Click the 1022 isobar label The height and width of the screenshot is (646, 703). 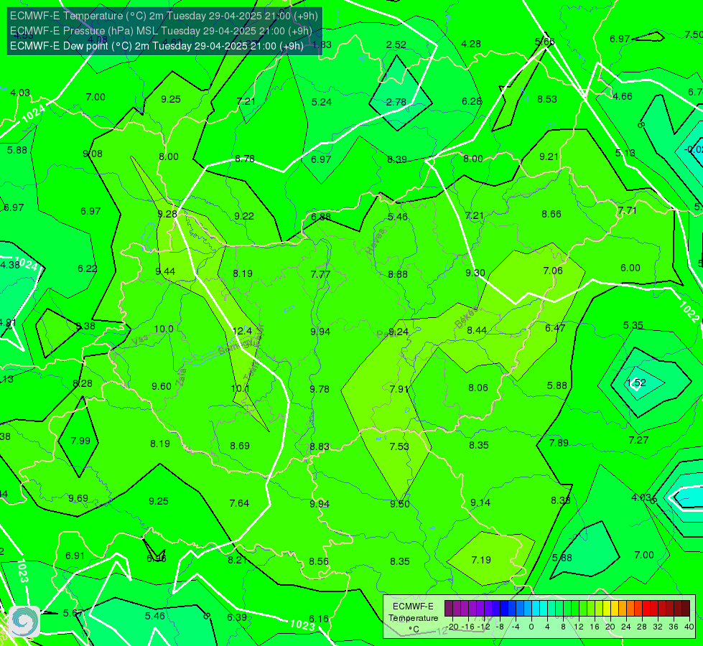pos(689,312)
